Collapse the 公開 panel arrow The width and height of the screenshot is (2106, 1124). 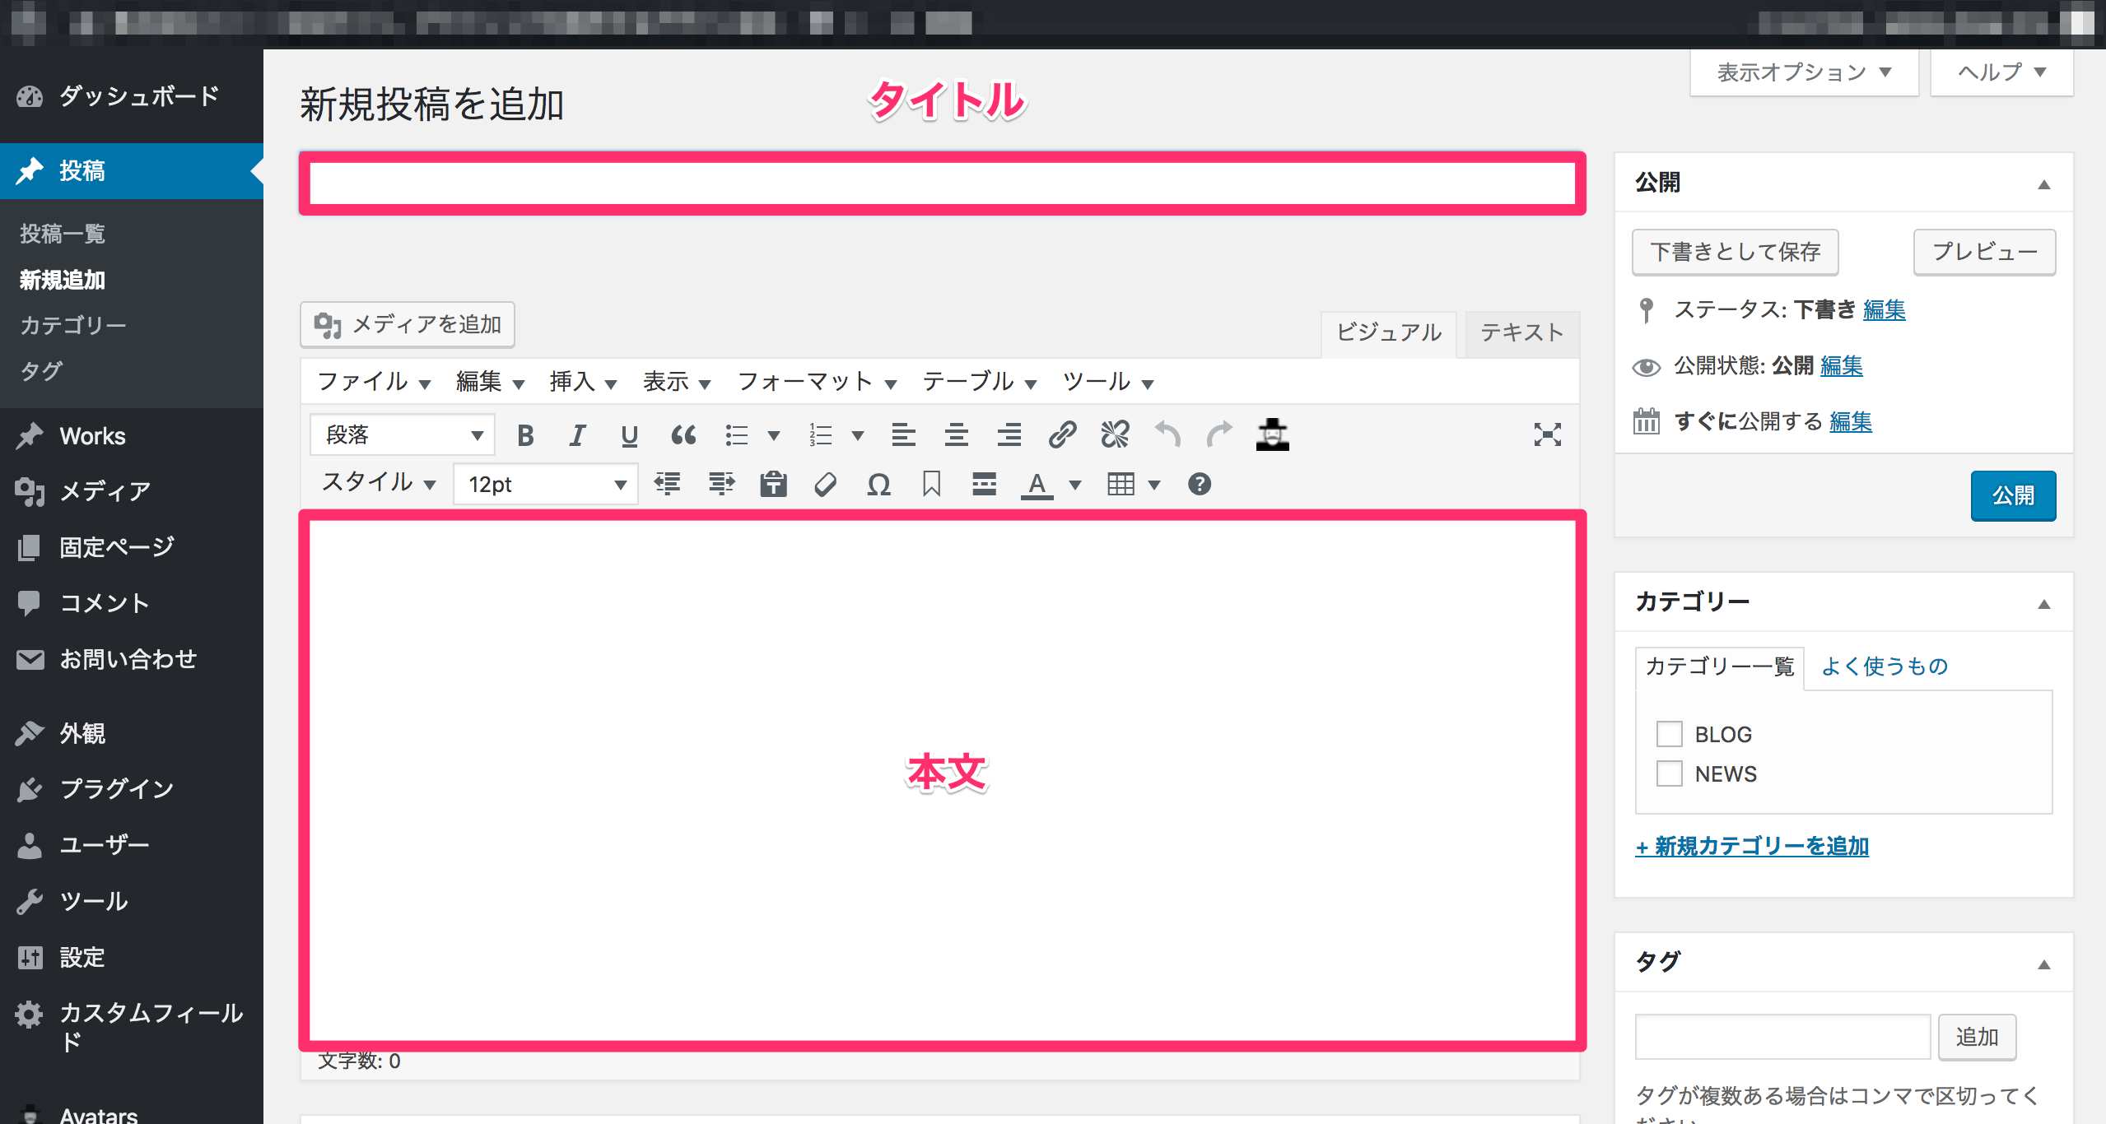[x=2043, y=183]
